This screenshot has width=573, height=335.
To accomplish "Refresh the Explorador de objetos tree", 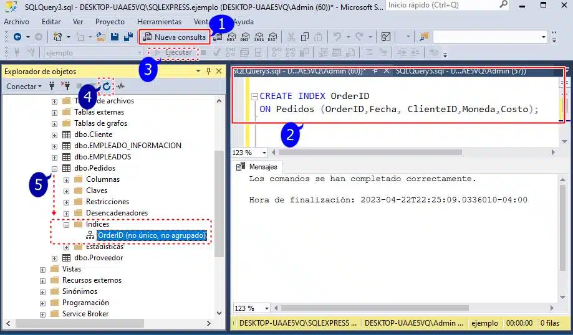I will [x=107, y=86].
